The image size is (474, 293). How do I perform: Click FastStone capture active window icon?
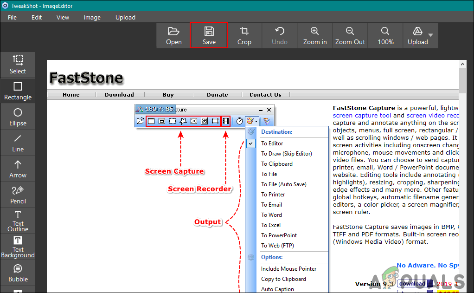pyautogui.click(x=151, y=121)
